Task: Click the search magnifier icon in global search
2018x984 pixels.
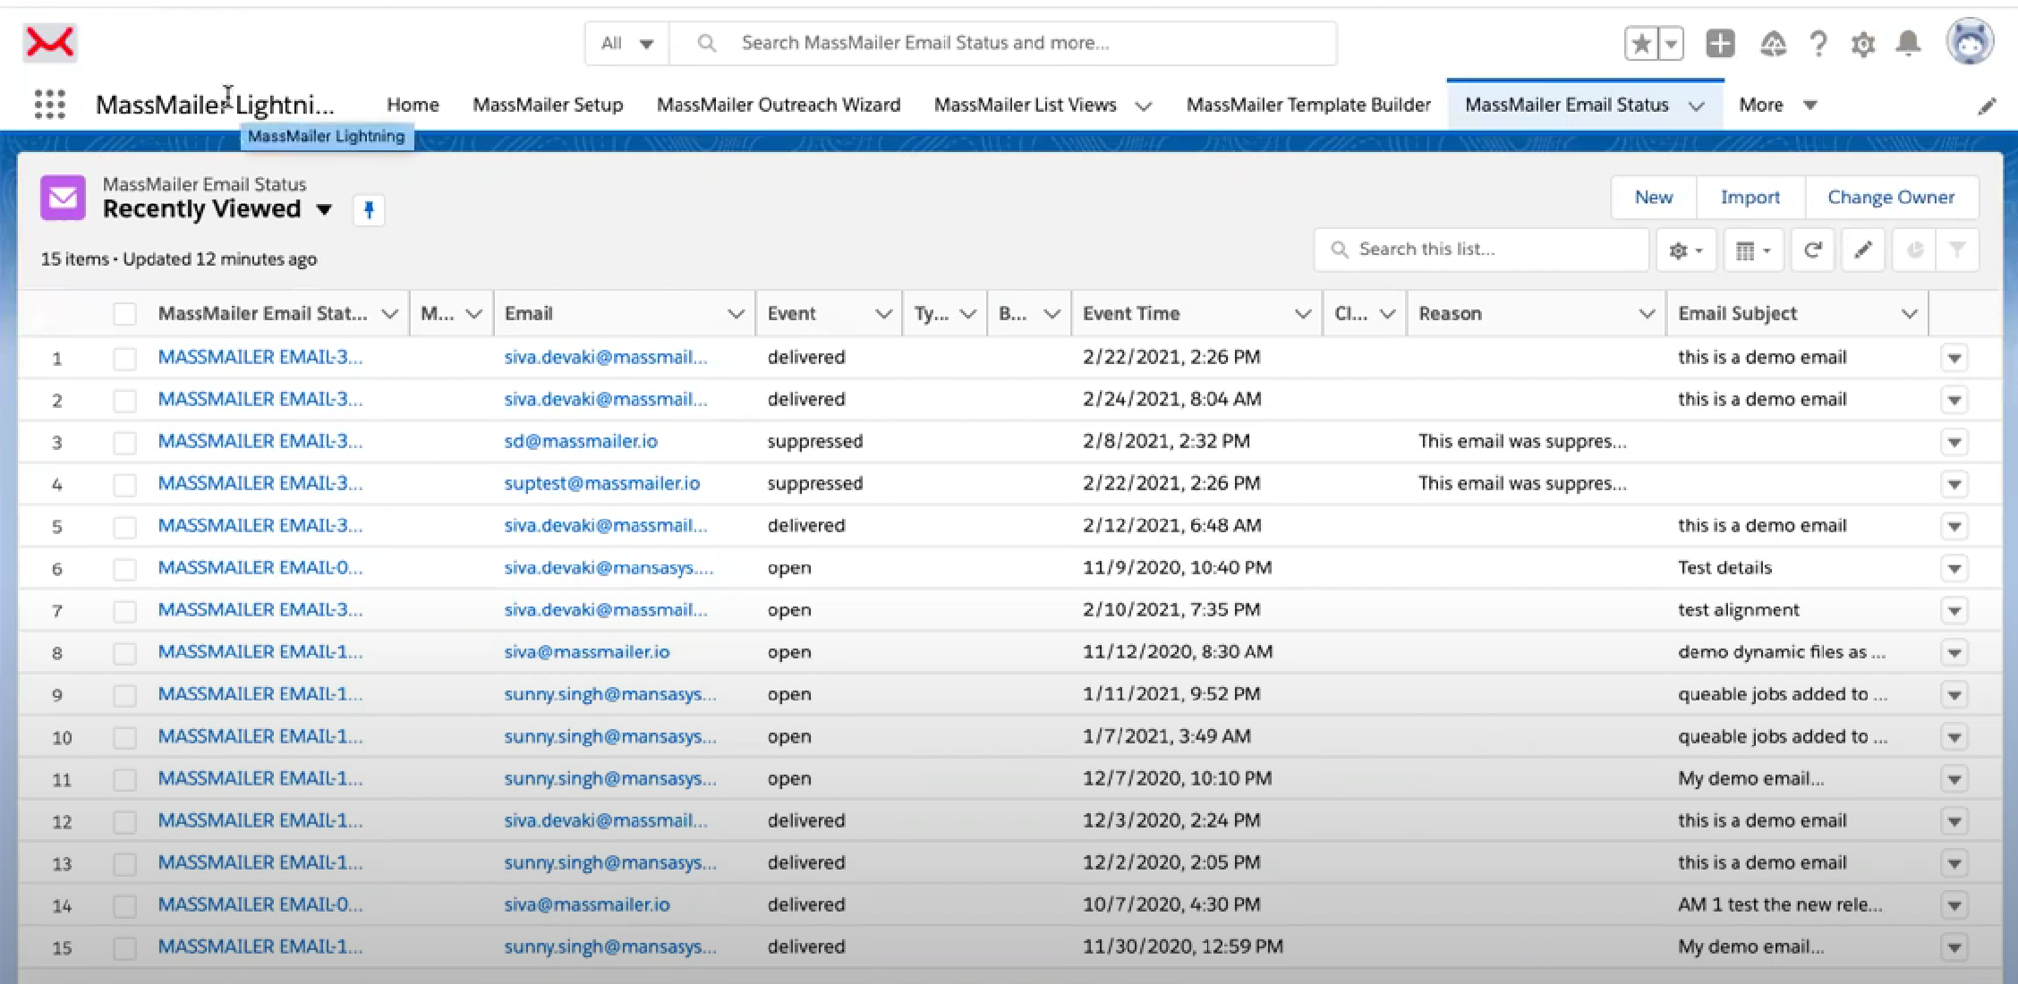Action: (x=707, y=43)
